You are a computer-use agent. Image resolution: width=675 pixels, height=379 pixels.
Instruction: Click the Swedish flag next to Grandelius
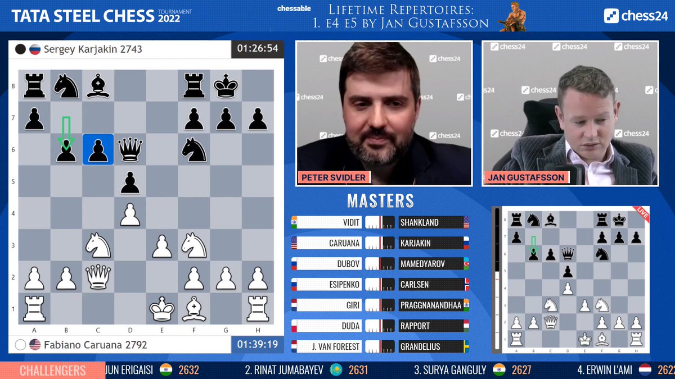(465, 346)
